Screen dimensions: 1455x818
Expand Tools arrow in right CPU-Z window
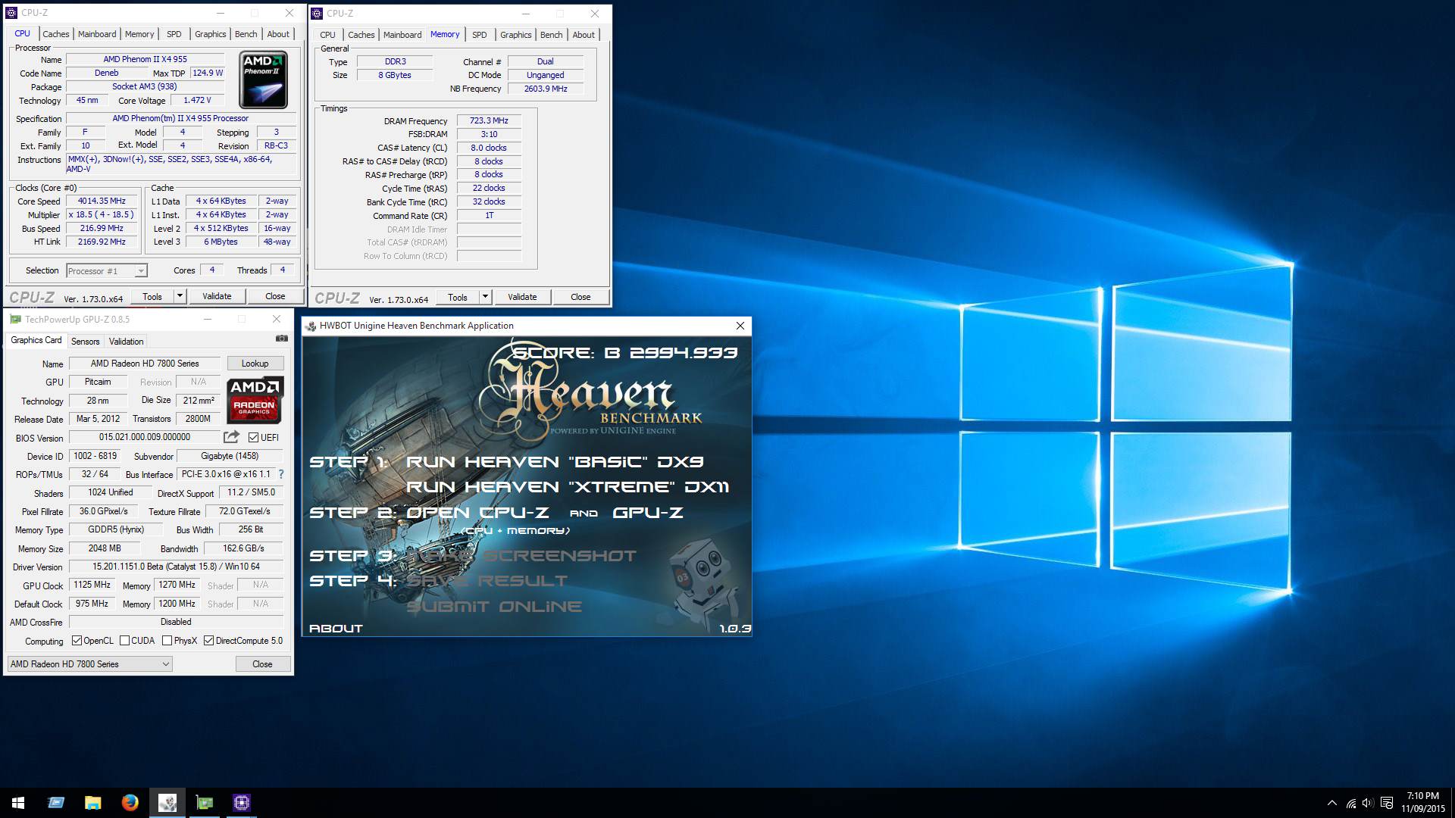485,297
